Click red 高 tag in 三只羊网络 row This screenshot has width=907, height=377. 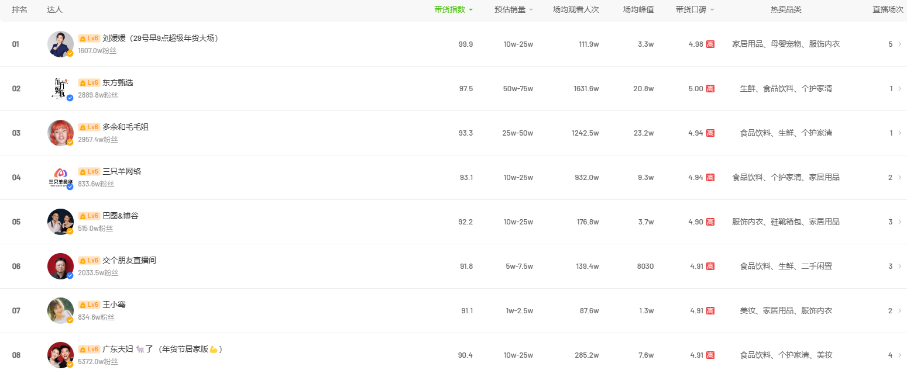coord(710,178)
